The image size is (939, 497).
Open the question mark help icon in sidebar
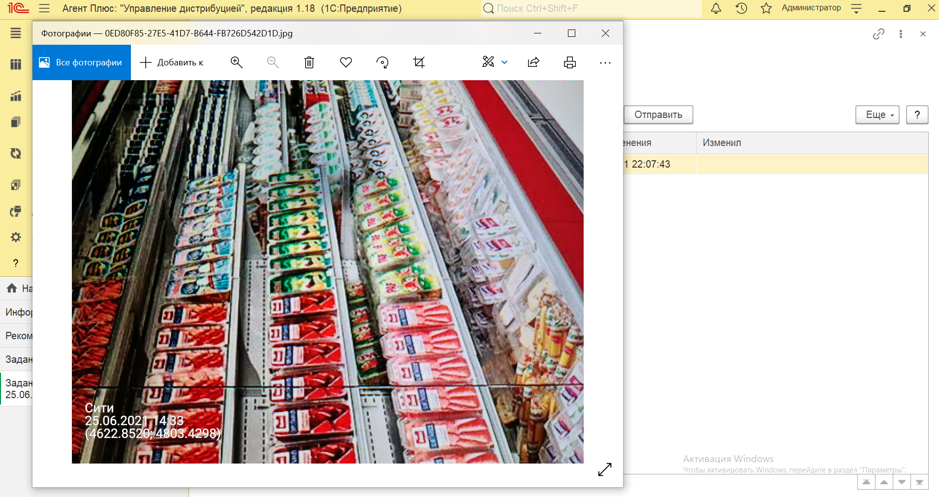tap(16, 263)
